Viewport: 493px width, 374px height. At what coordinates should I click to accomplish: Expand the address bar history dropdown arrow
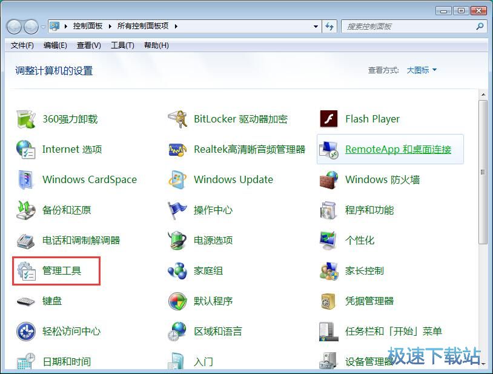316,27
